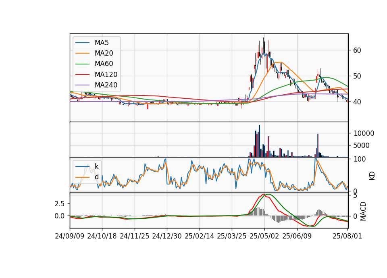Image resolution: width=387 pixels, height=278 pixels.
Task: Click the k legend label
Action: (96, 166)
